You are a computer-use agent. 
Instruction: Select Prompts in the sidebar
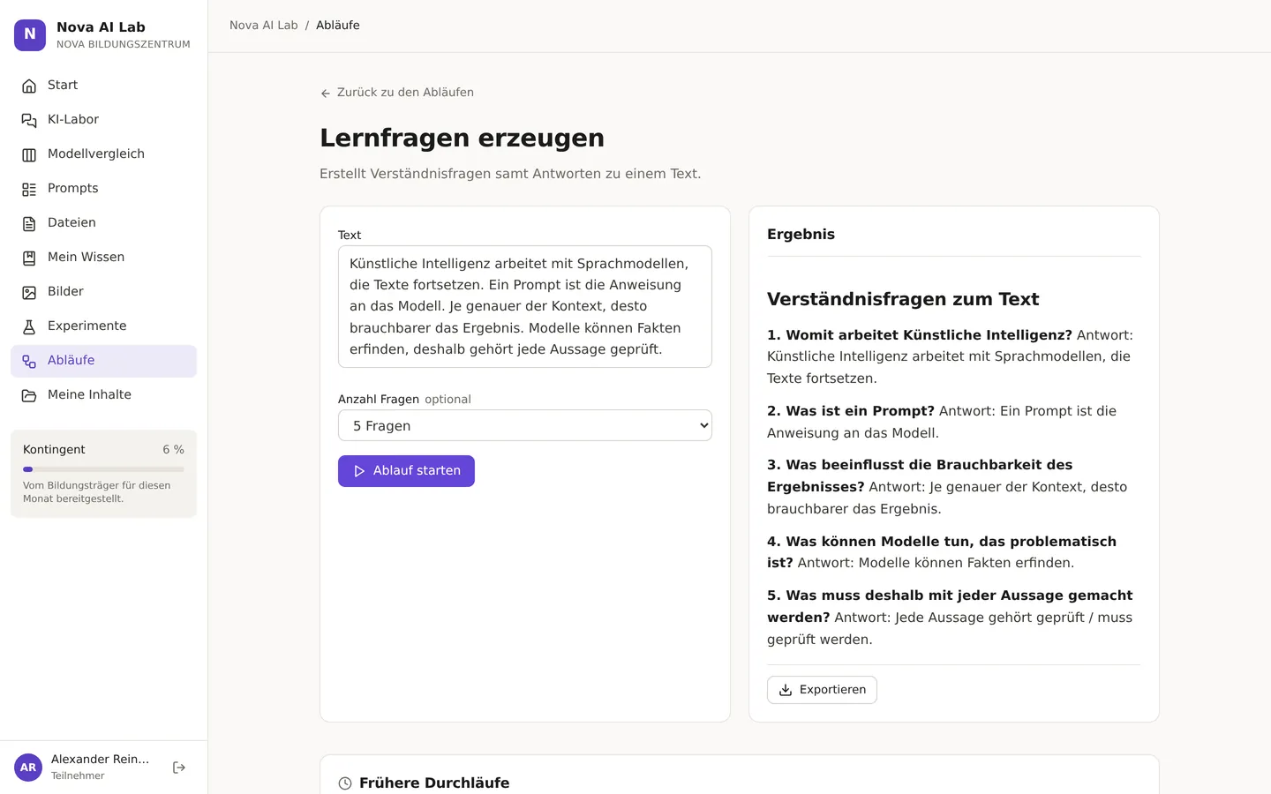(103, 189)
